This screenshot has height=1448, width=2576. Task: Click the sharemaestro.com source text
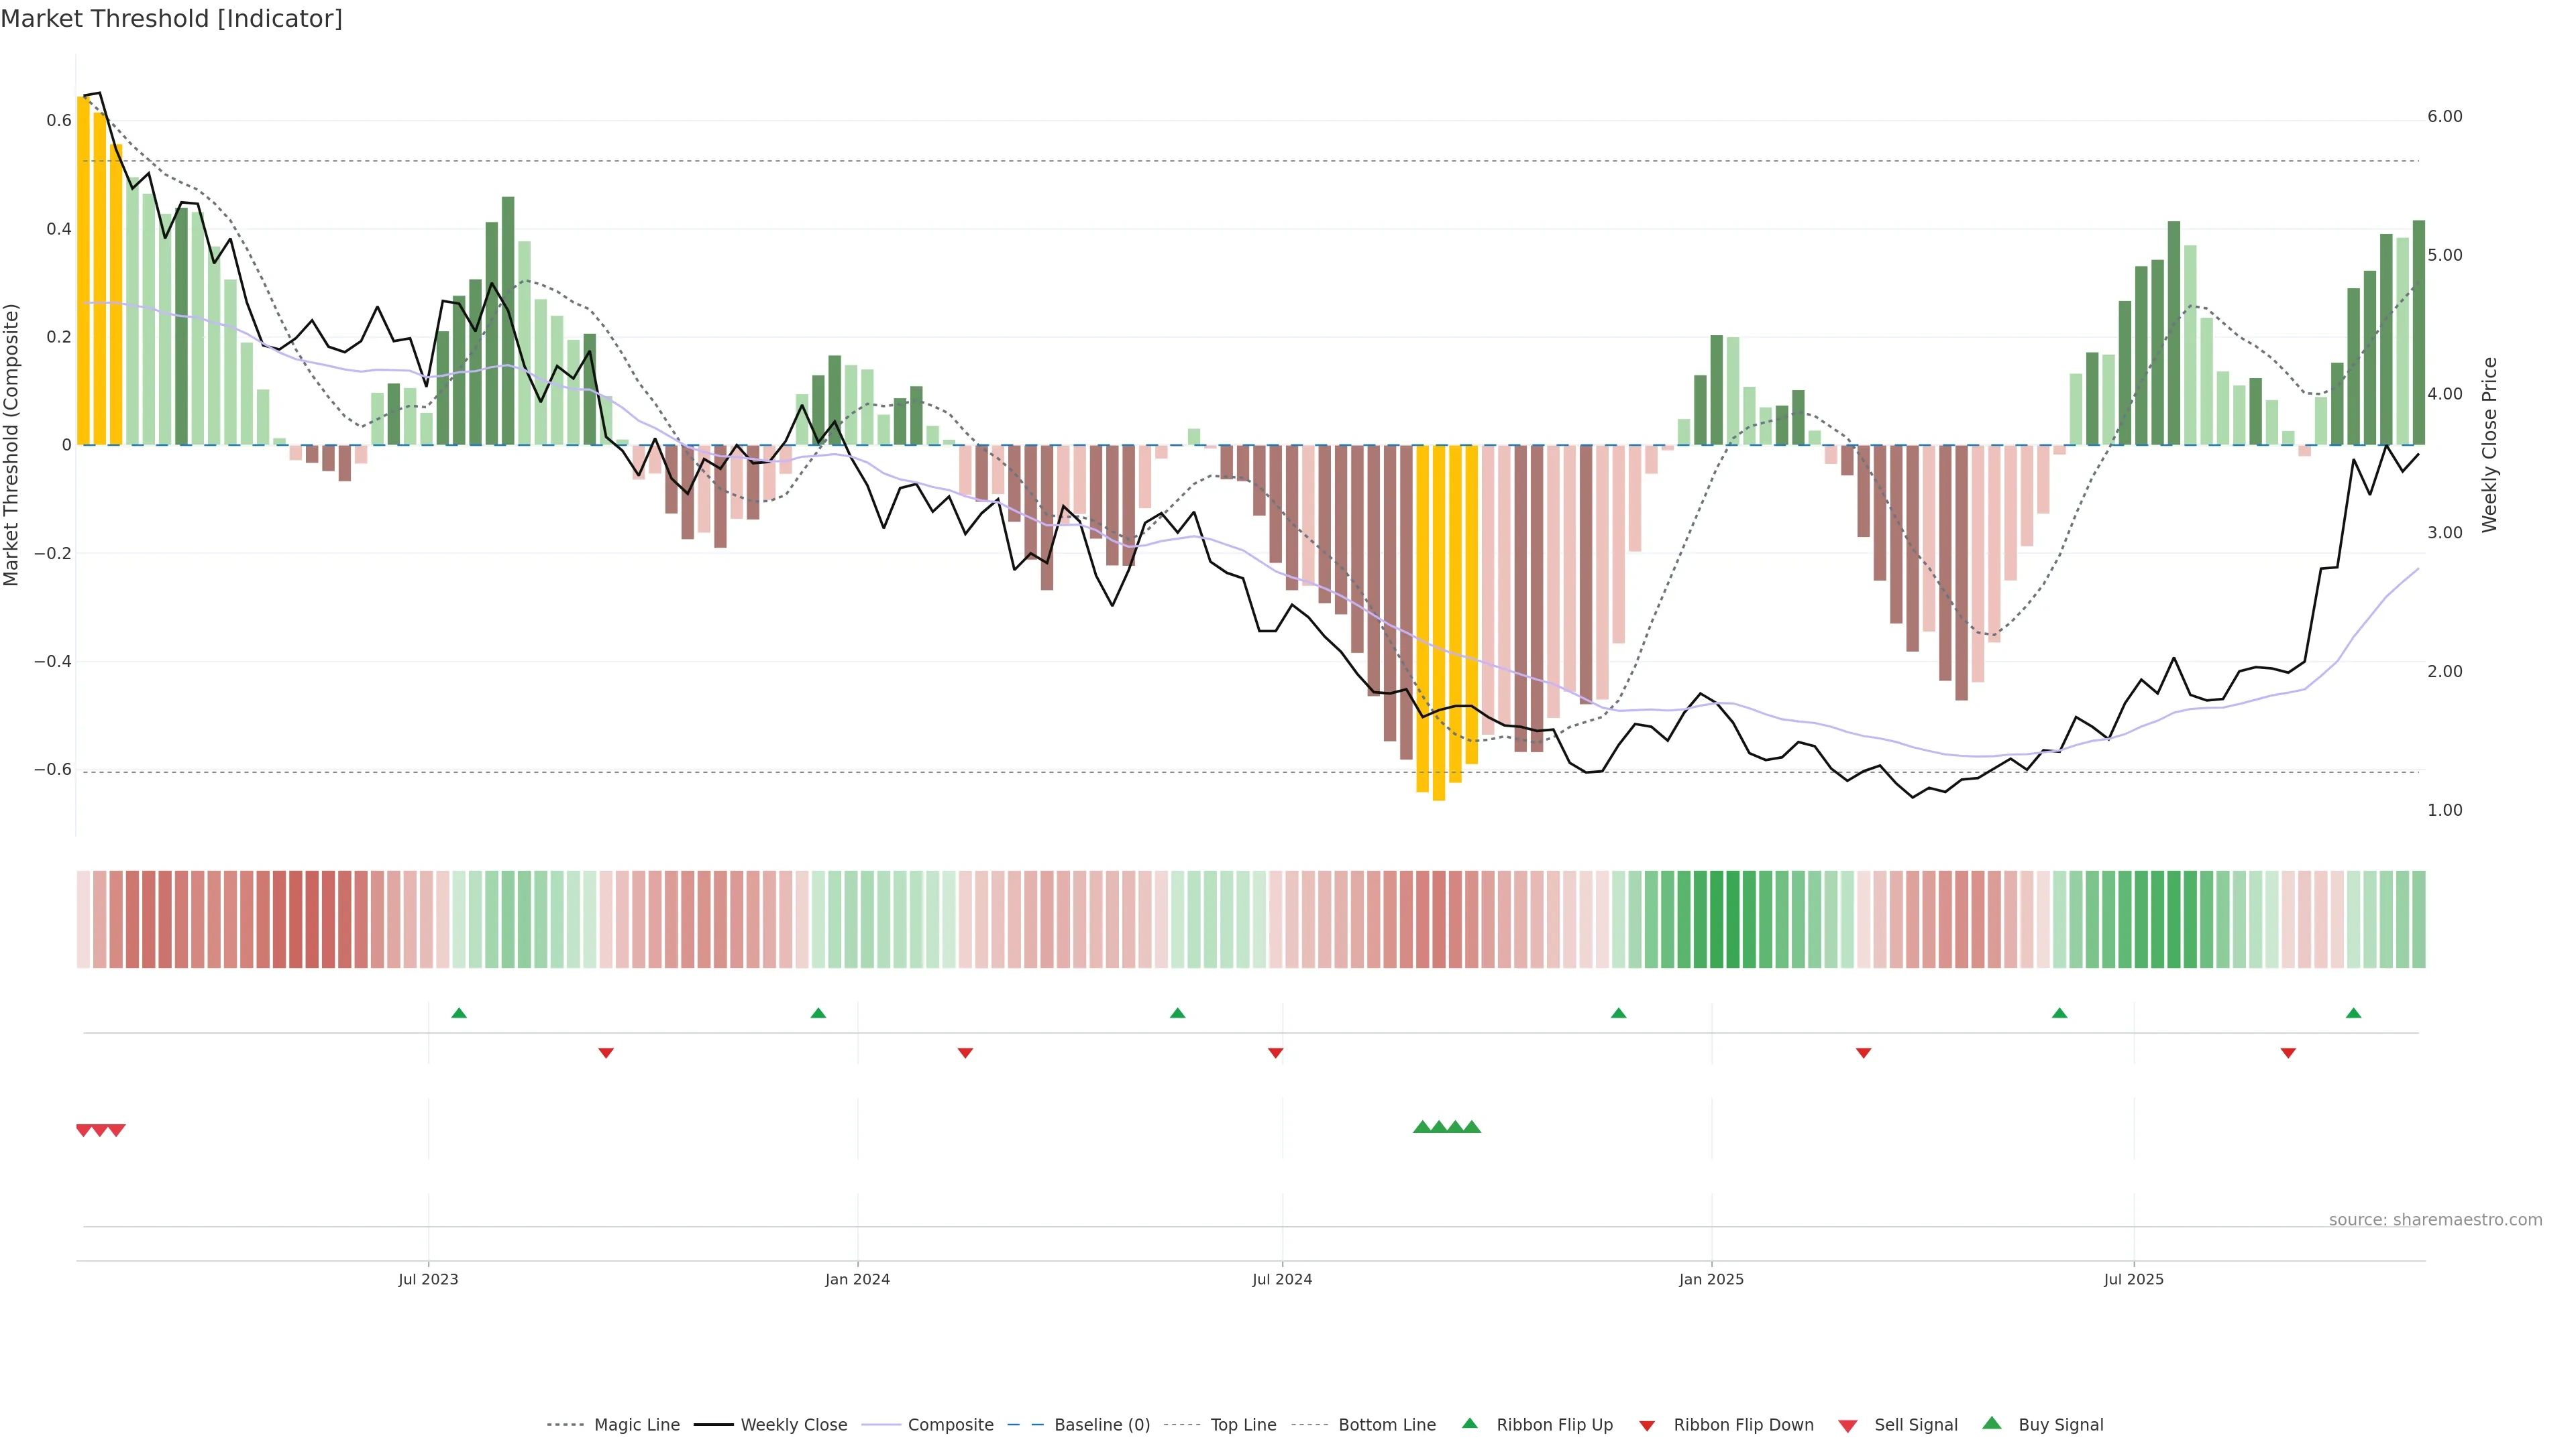pyautogui.click(x=2435, y=1219)
